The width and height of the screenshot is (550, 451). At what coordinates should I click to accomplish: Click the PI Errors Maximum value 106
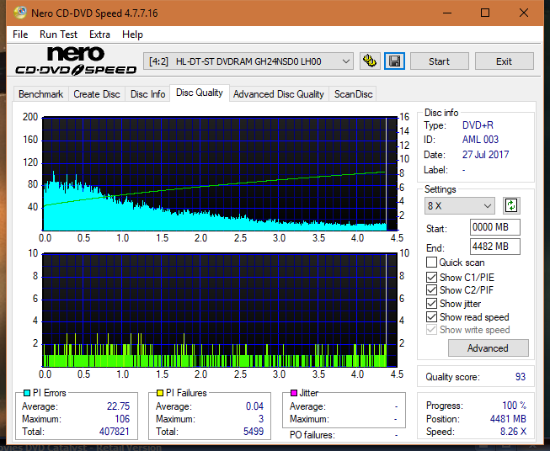click(x=122, y=419)
